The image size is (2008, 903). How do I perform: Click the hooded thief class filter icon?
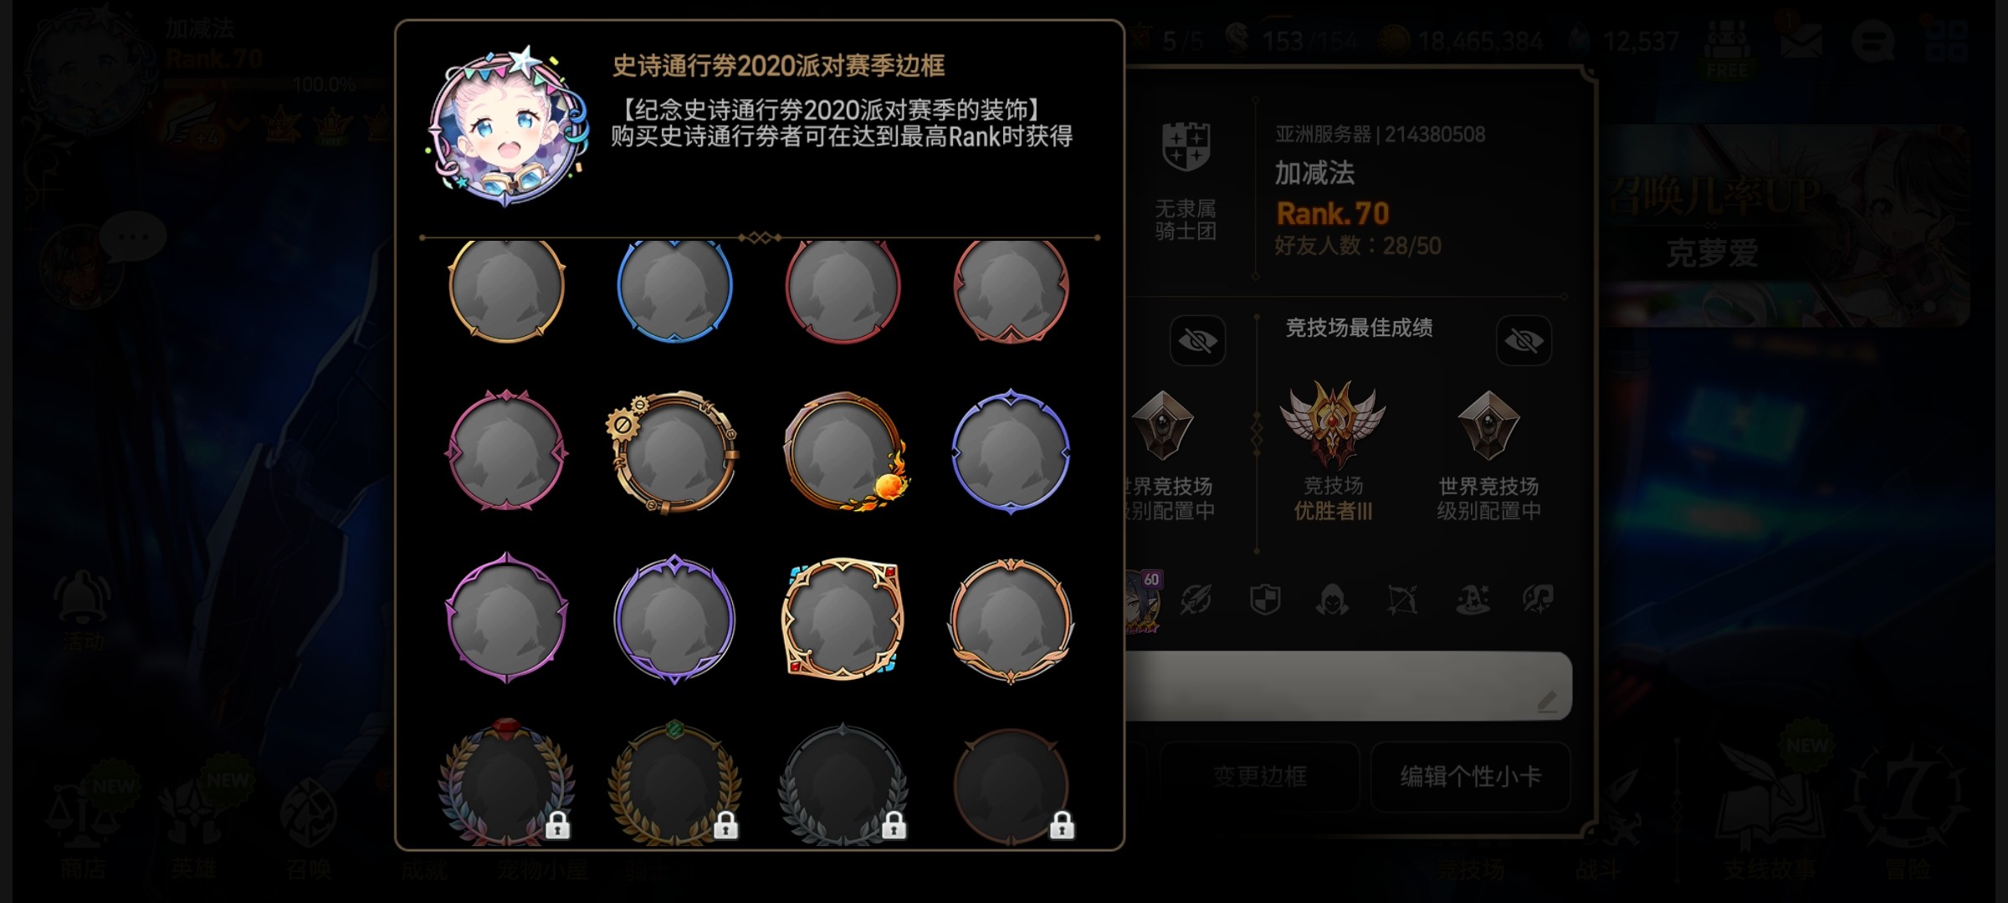click(x=1332, y=599)
